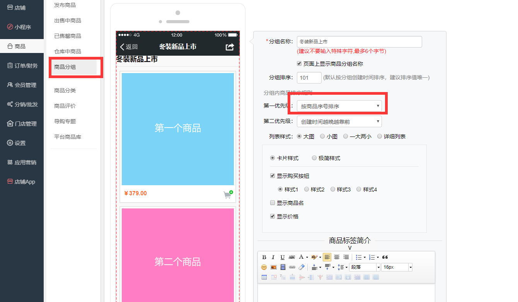Clear formatting with the eraser icon
The image size is (518, 302).
[302, 267]
